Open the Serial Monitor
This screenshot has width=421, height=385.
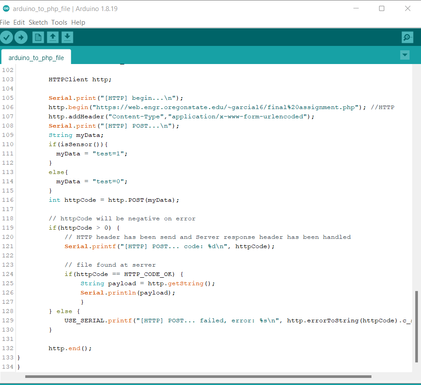[x=407, y=38]
